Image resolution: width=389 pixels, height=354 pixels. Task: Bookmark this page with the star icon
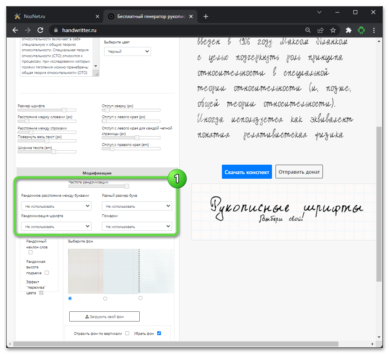(x=333, y=30)
